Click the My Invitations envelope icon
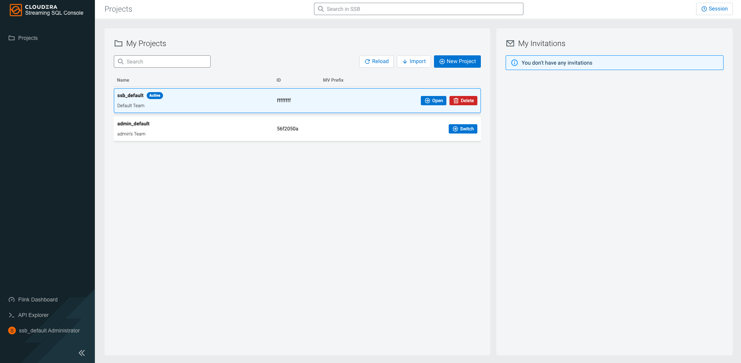 510,43
